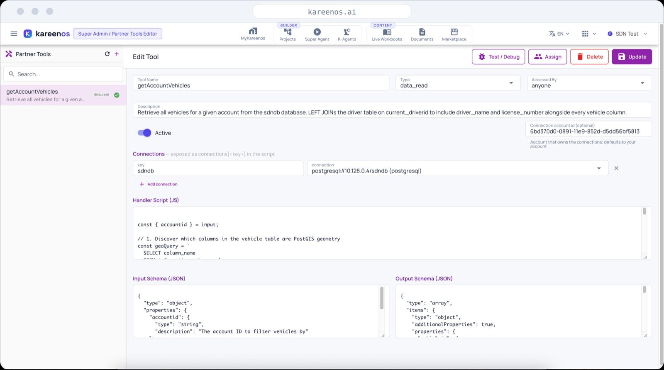This screenshot has width=664, height=370.
Task: Edit the Description field
Action: pos(392,110)
